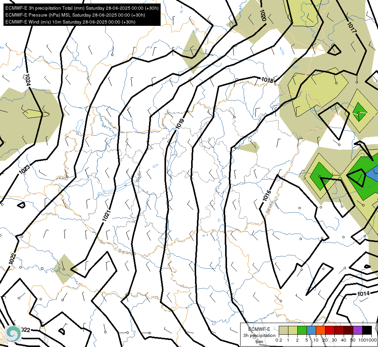Click the '3h precipitation' legend caption
The width and height of the screenshot is (378, 347).
click(x=259, y=335)
